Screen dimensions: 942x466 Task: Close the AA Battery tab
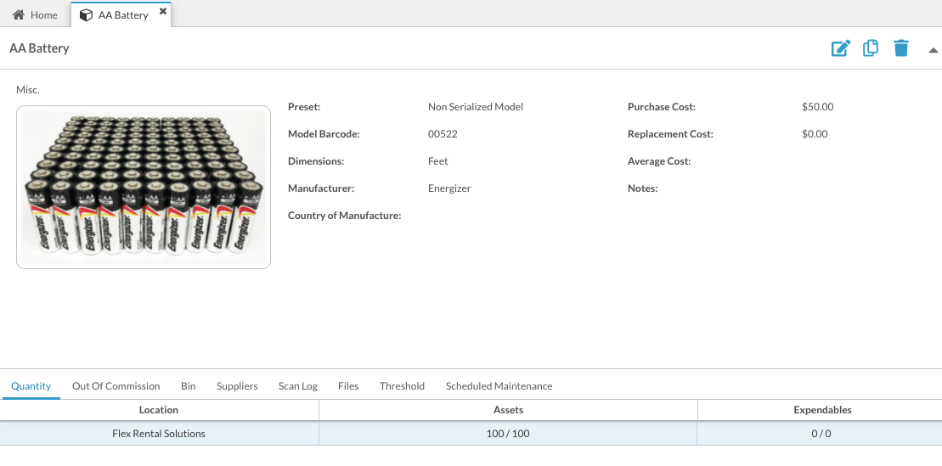[x=163, y=11]
